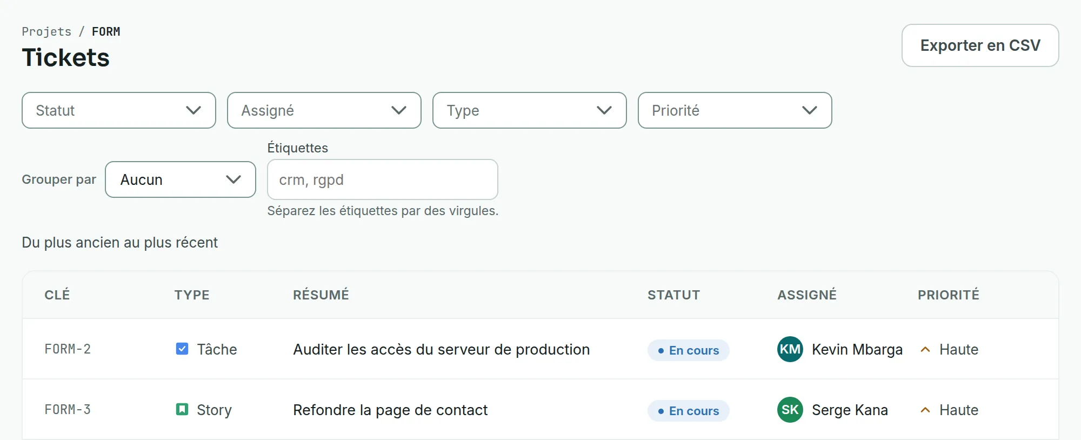Sort by the CLÉ column header
This screenshot has height=440, width=1081.
(57, 295)
